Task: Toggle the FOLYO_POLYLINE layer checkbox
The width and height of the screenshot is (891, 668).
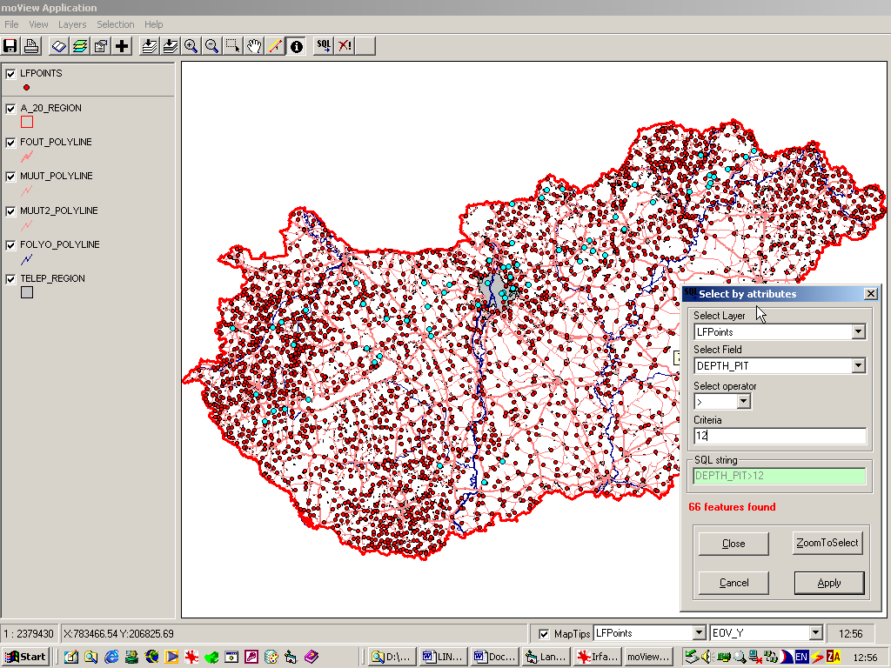Action: pyautogui.click(x=10, y=245)
